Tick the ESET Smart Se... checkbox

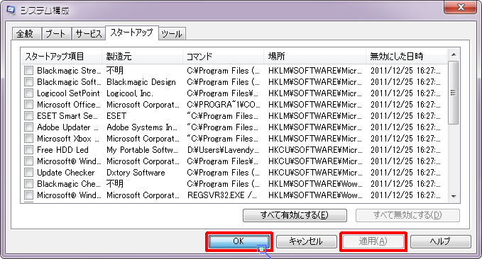coord(29,116)
